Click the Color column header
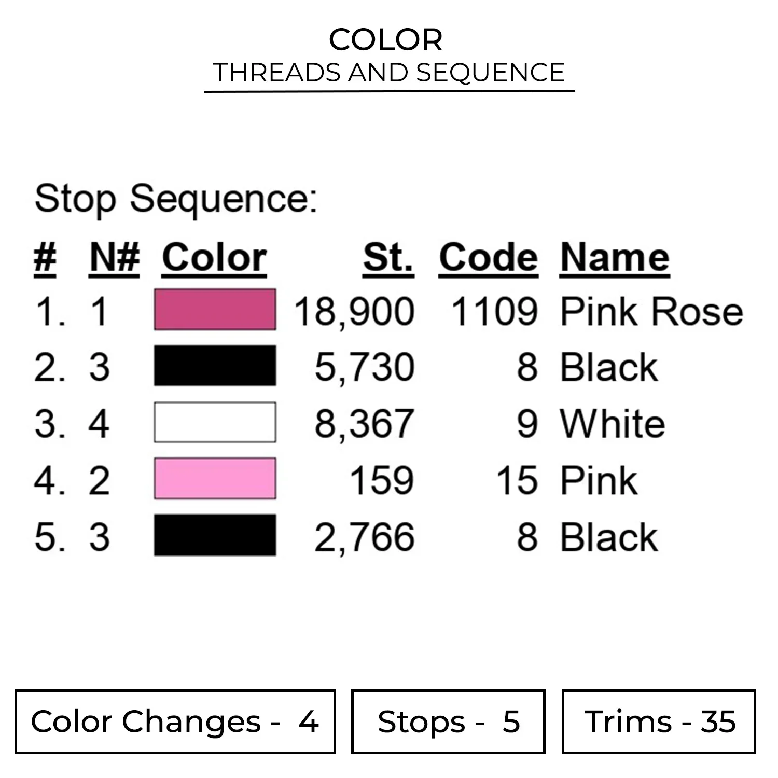Viewport: 778px width, 778px height. pos(214,258)
